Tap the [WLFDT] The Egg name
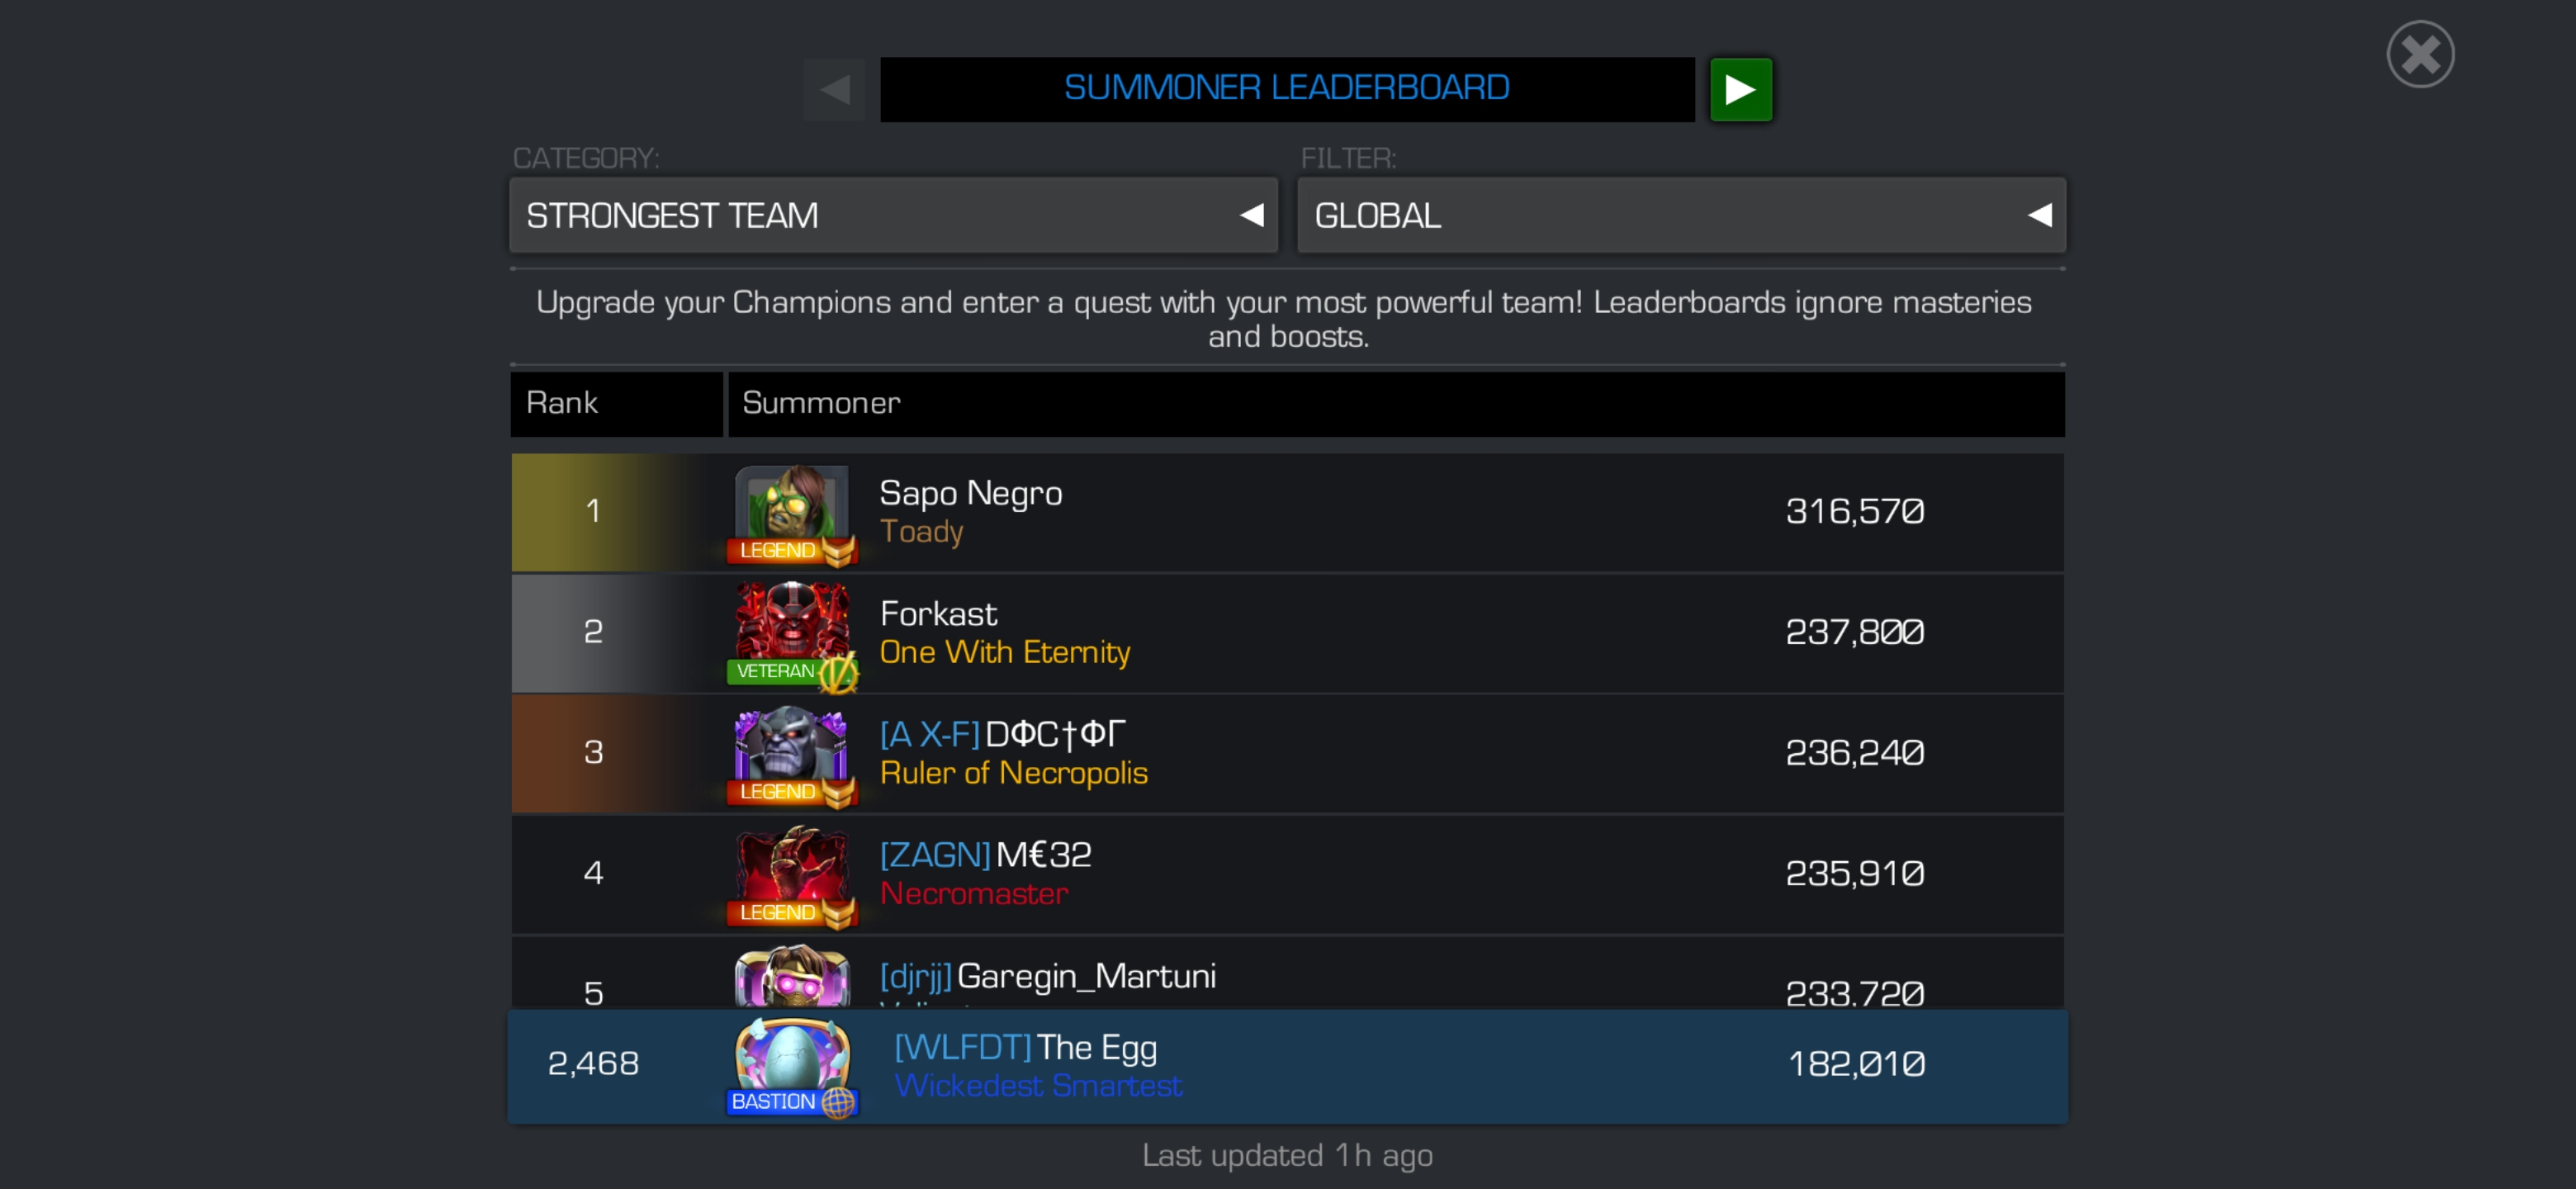The image size is (2576, 1189). pos(1025,1047)
